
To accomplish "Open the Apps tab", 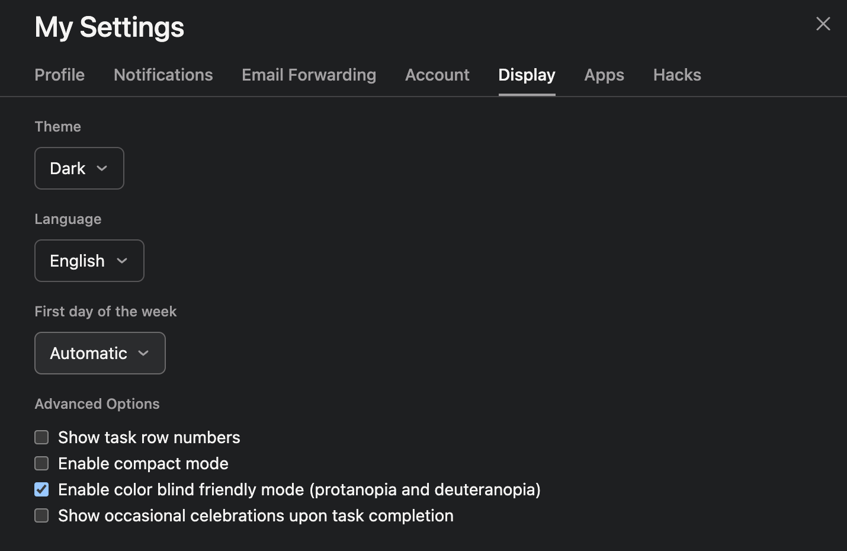I will point(604,75).
